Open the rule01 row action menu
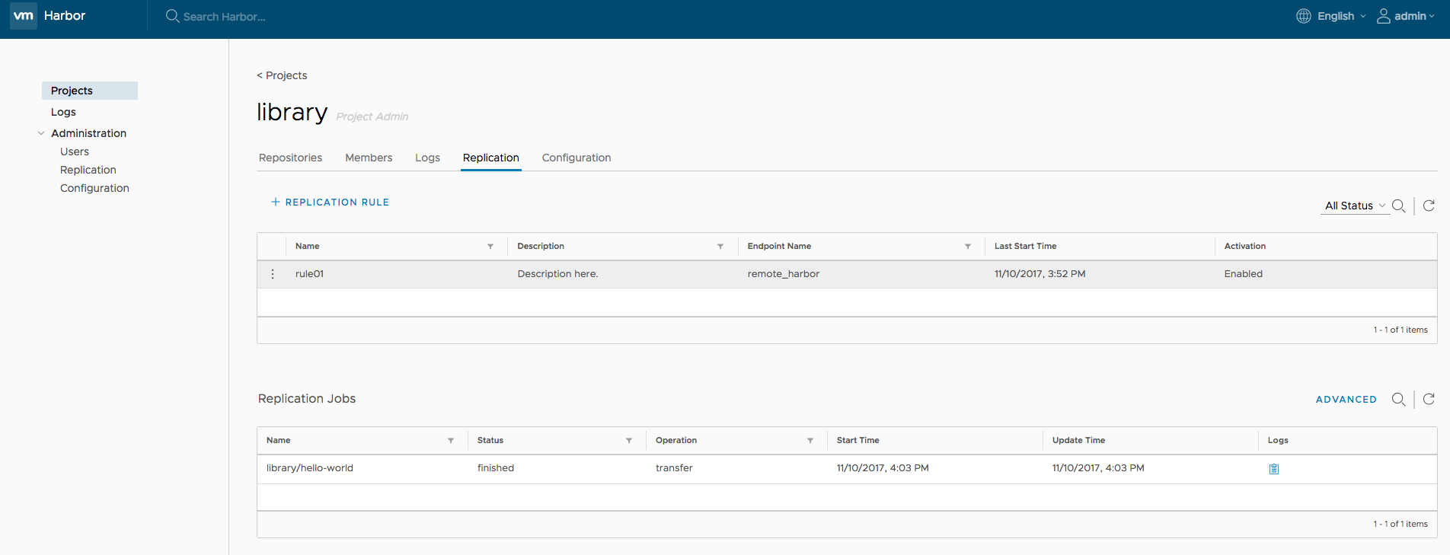The image size is (1450, 555). [x=273, y=274]
